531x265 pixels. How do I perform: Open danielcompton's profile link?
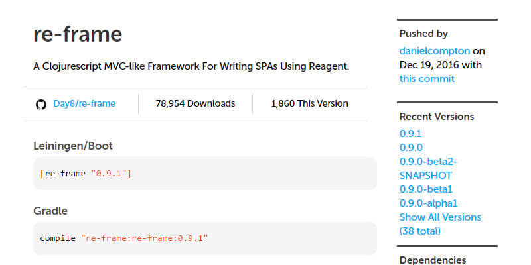coord(434,51)
